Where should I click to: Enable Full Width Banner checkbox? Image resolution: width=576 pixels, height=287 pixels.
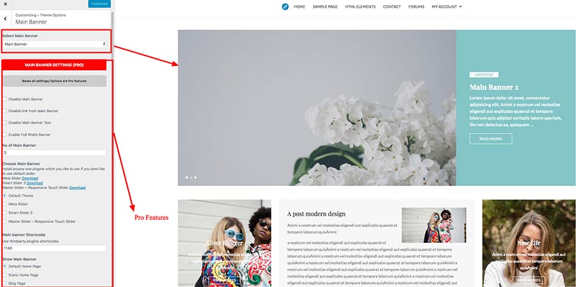coord(4,135)
